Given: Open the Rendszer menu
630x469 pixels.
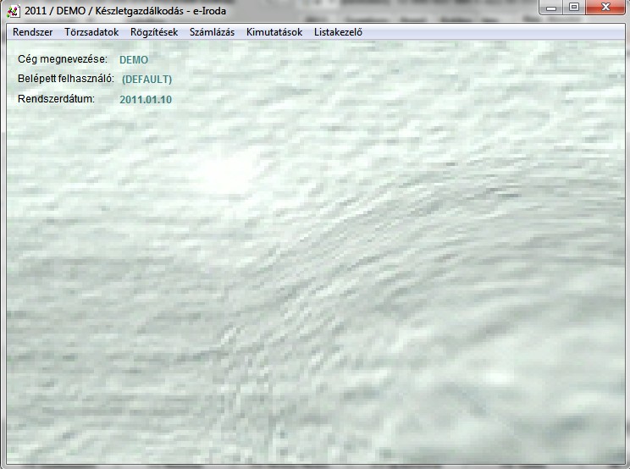Looking at the screenshot, I should (32, 32).
